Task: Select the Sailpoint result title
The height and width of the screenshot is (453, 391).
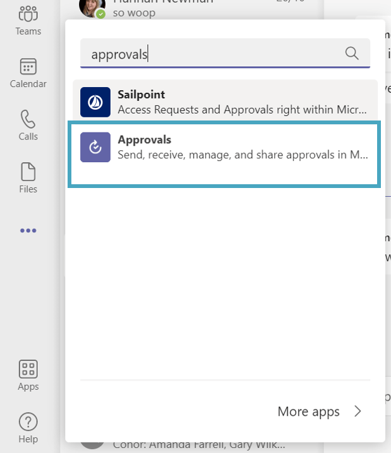Action: 141,95
